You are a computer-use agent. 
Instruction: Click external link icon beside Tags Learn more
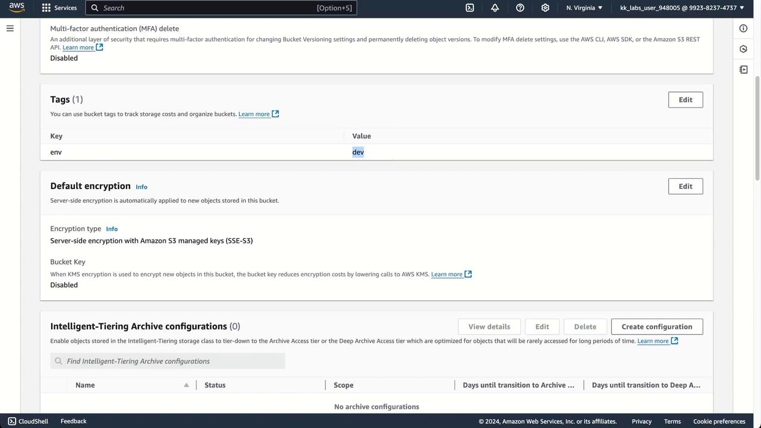tap(275, 114)
